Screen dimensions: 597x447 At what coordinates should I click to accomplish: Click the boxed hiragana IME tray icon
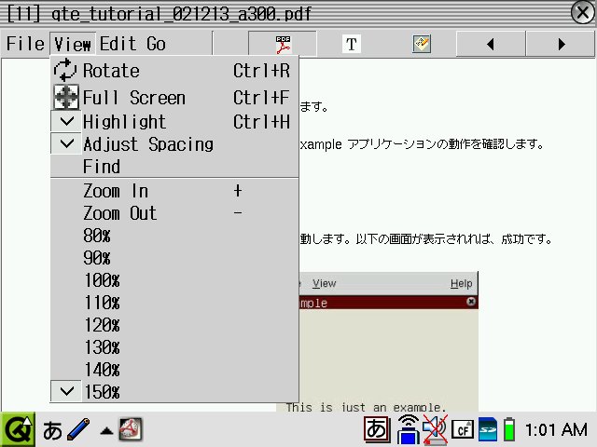(376, 429)
